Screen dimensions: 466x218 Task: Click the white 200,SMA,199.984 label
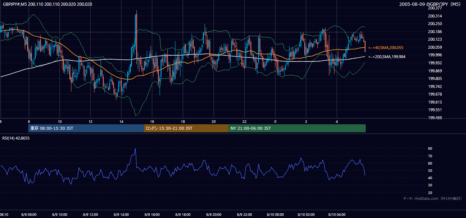(x=387, y=57)
